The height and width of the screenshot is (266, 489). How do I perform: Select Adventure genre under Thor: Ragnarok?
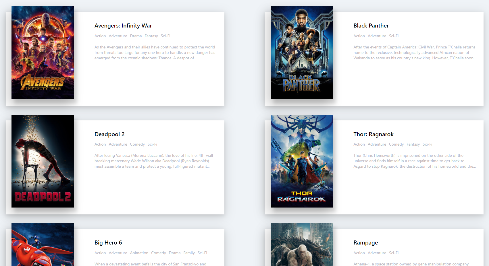pos(377,144)
